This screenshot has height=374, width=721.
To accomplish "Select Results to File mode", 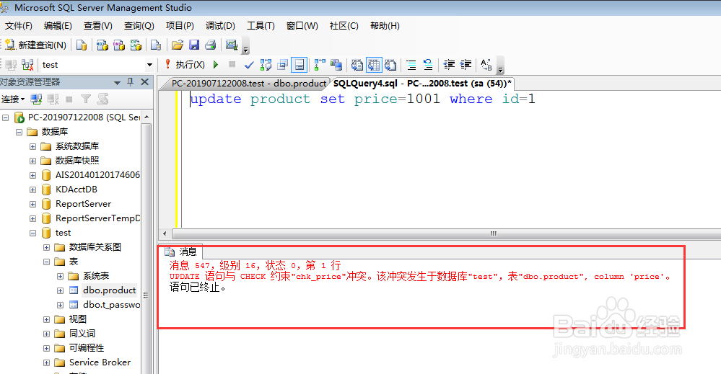I will click(390, 65).
